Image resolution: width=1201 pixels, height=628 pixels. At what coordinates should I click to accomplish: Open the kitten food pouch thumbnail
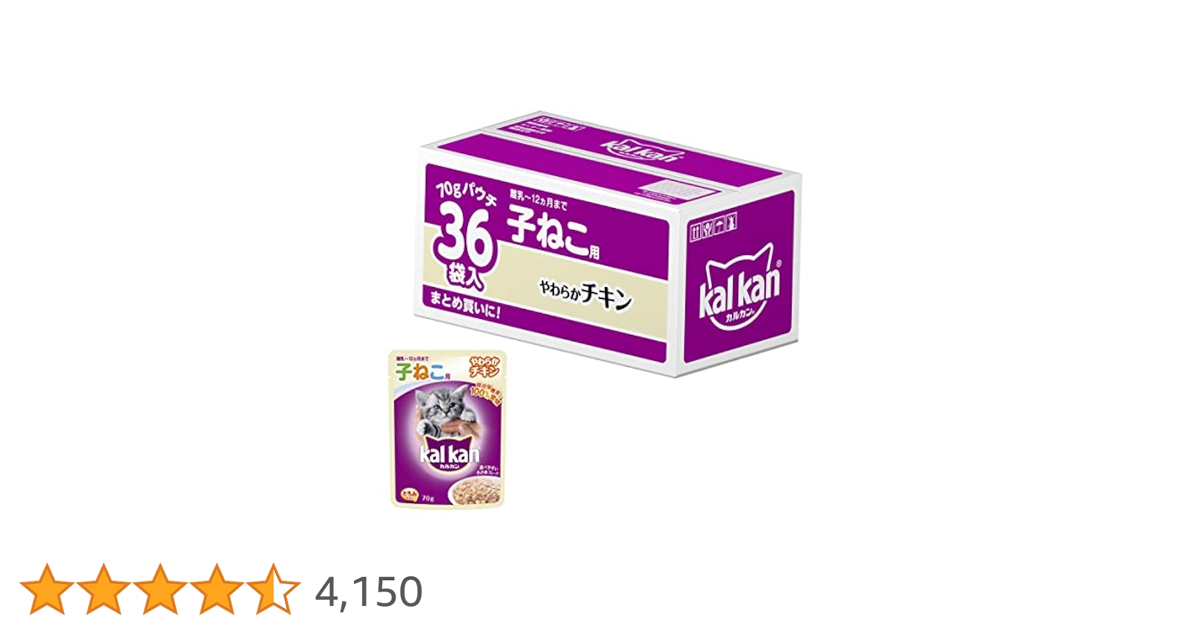[x=448, y=429]
